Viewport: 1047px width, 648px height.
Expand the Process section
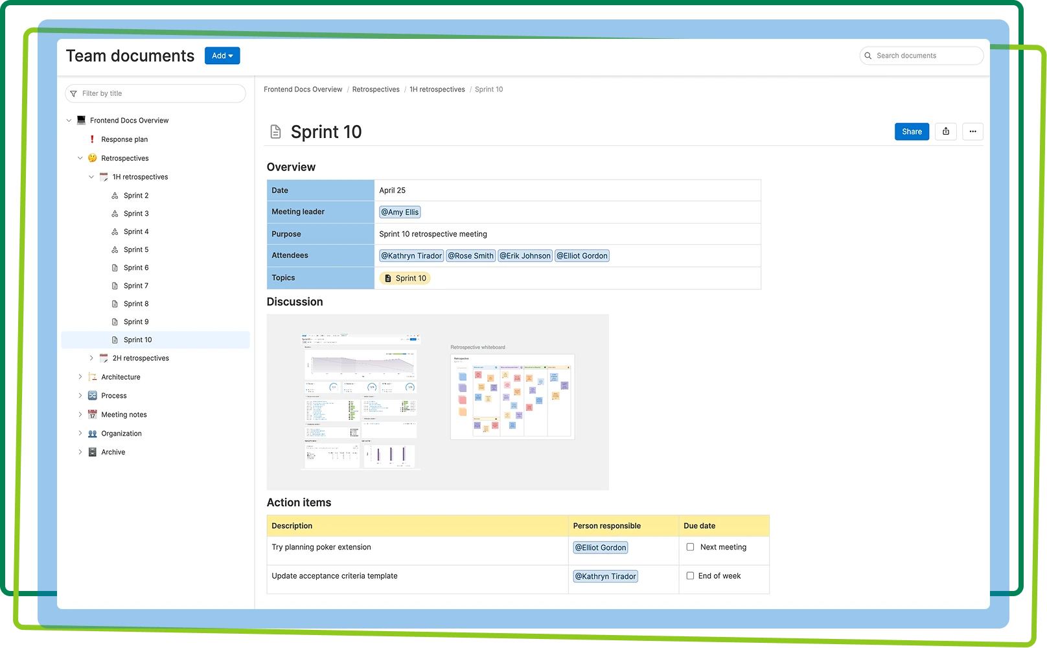tap(80, 395)
